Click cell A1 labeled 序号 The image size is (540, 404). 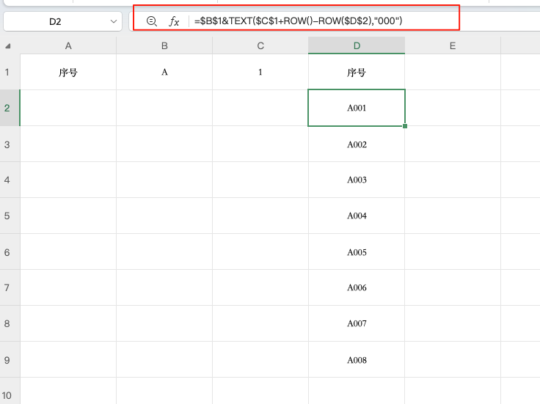click(68, 73)
